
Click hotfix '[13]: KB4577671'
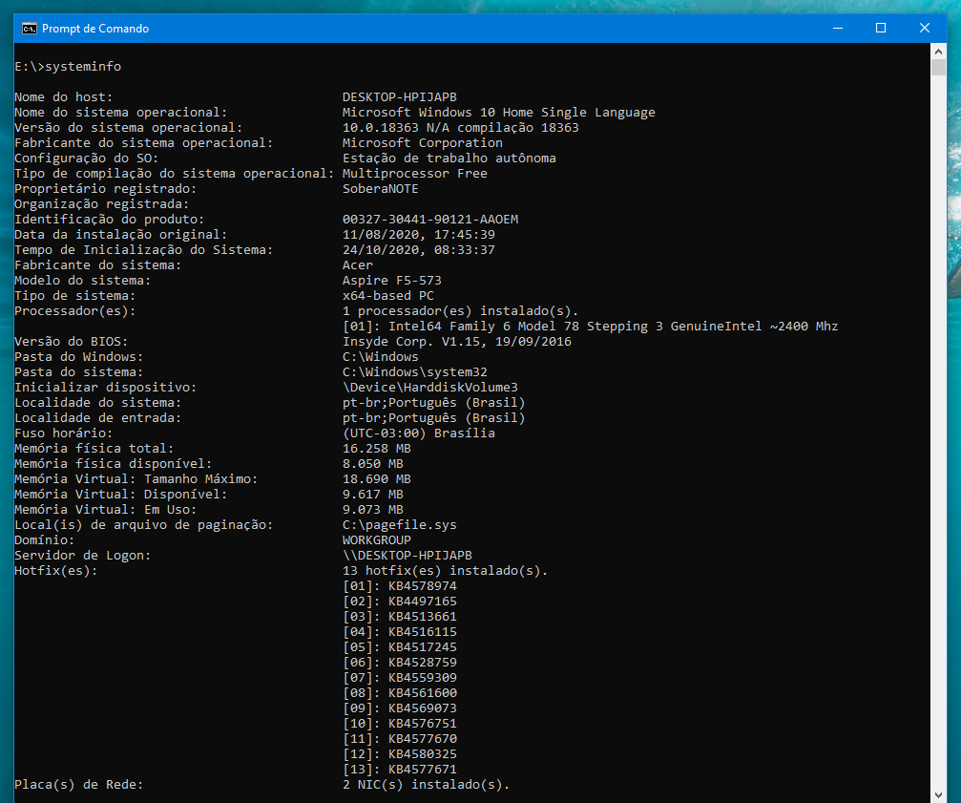point(400,770)
